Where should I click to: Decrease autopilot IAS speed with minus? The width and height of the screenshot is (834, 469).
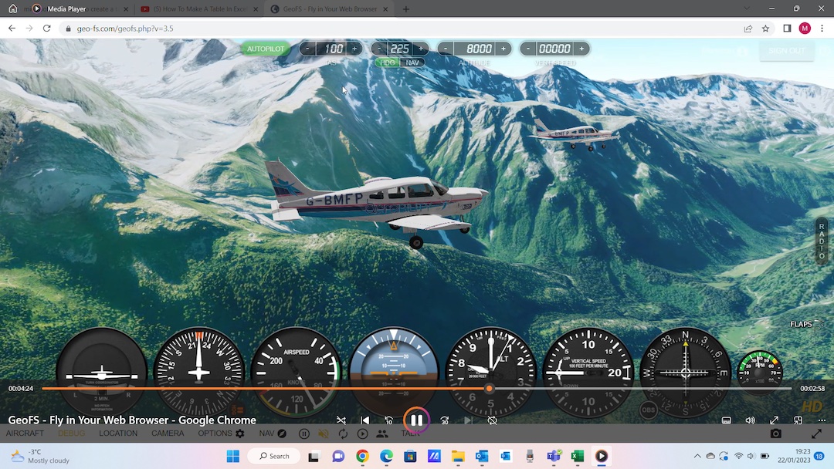(x=307, y=49)
